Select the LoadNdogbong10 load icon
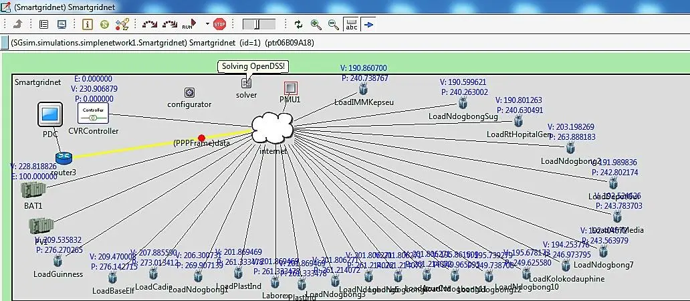Screen dimensions: 690x301 click(x=526, y=274)
